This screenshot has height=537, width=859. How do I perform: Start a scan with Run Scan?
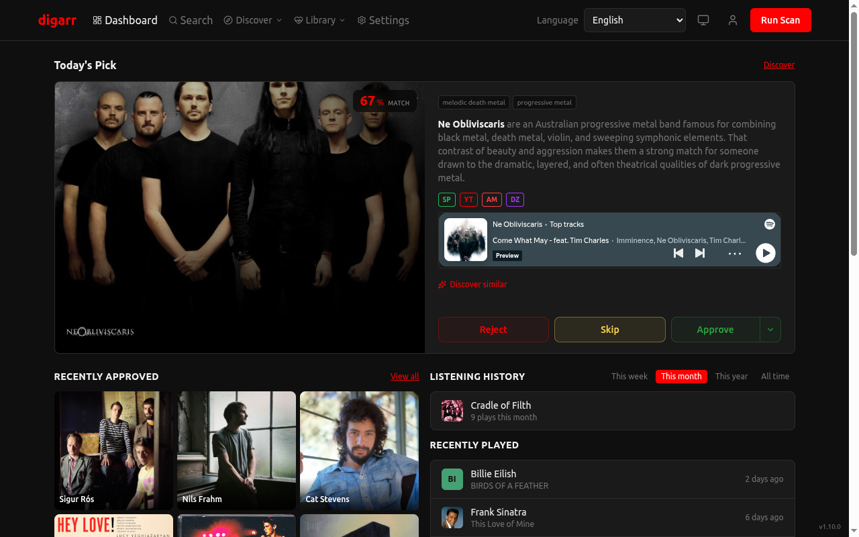tap(780, 20)
